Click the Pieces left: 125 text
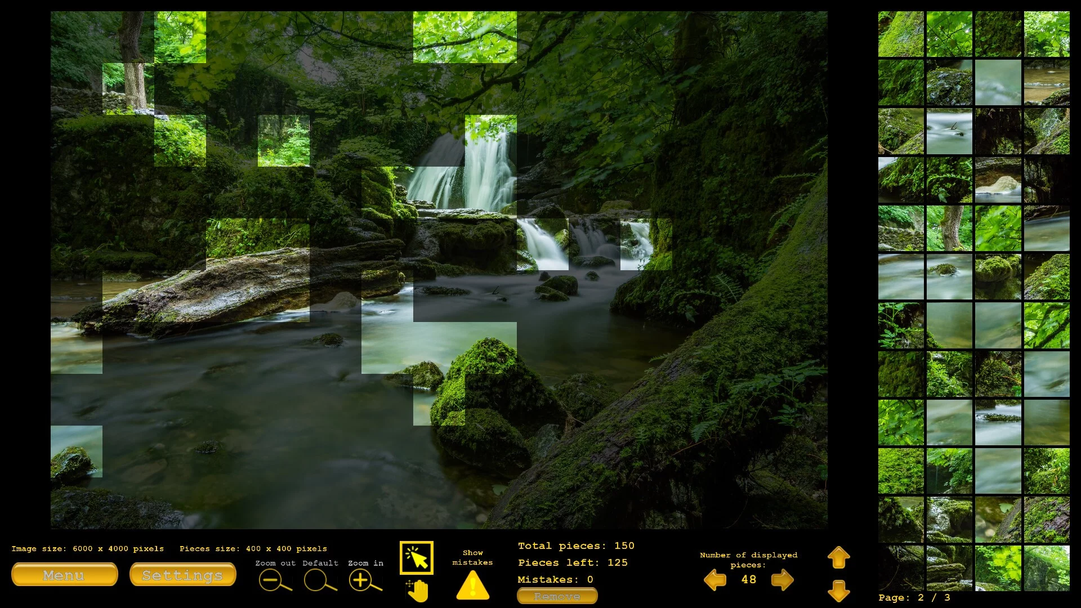The width and height of the screenshot is (1081, 608). [573, 562]
